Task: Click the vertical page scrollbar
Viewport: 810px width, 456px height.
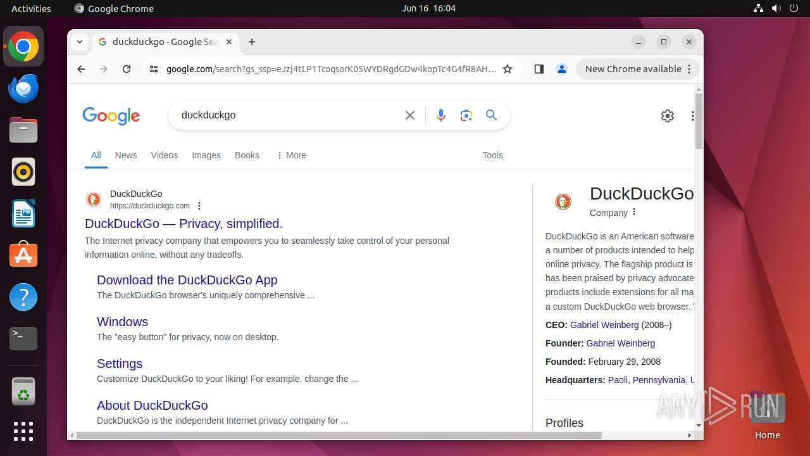Action: coord(699,120)
